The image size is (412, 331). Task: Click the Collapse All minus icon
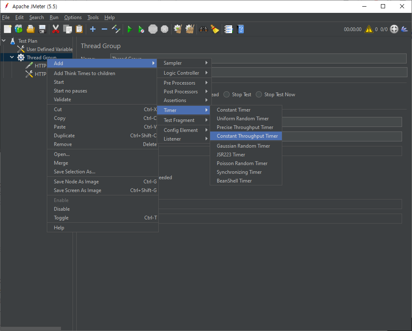(x=104, y=29)
